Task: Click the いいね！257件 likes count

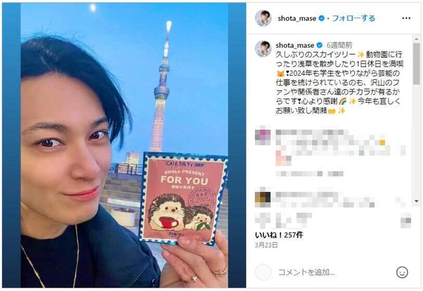Action: 279,235
